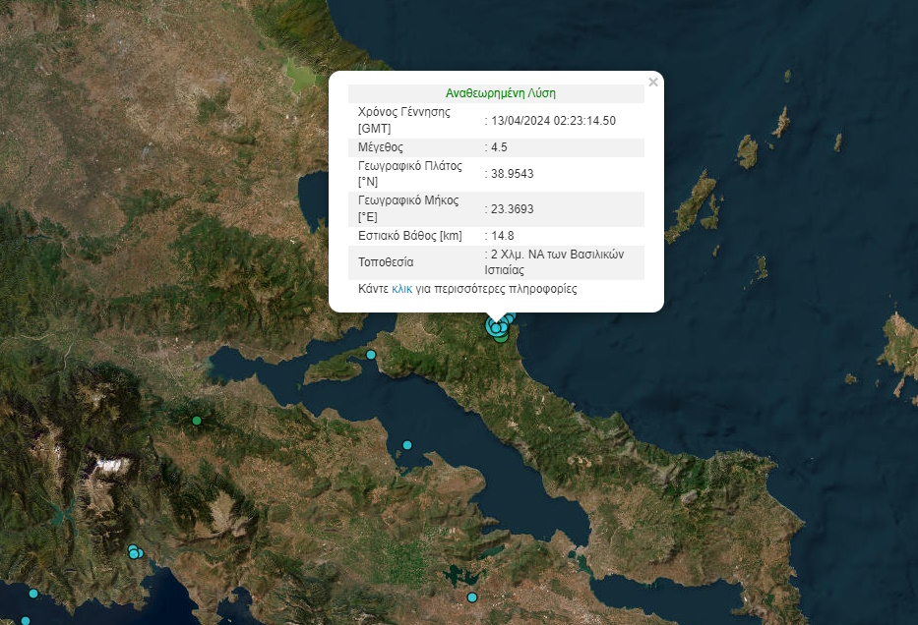Click the 'Γεωγραφικό Μήκος [°E]' label
The image size is (918, 625).
408,208
